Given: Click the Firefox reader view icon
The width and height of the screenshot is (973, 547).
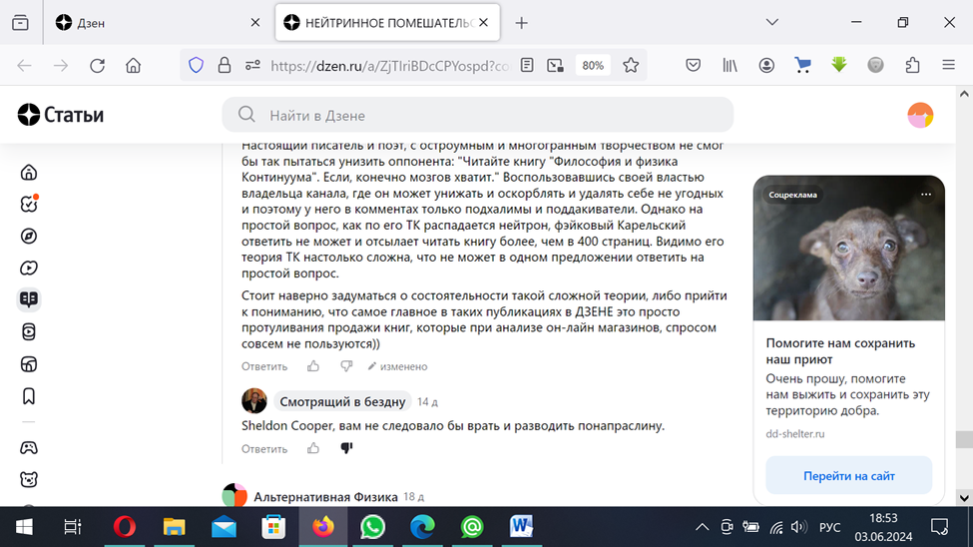Looking at the screenshot, I should click(527, 65).
